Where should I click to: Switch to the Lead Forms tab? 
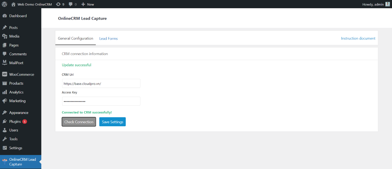(108, 38)
